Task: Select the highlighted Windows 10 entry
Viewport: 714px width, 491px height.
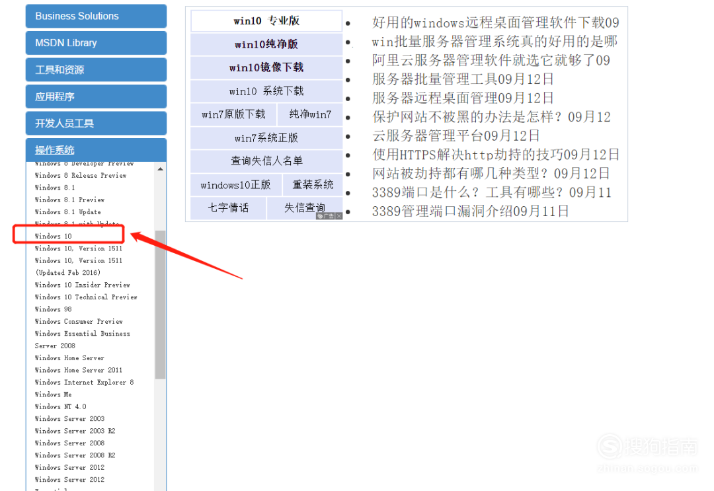Action: coord(54,236)
